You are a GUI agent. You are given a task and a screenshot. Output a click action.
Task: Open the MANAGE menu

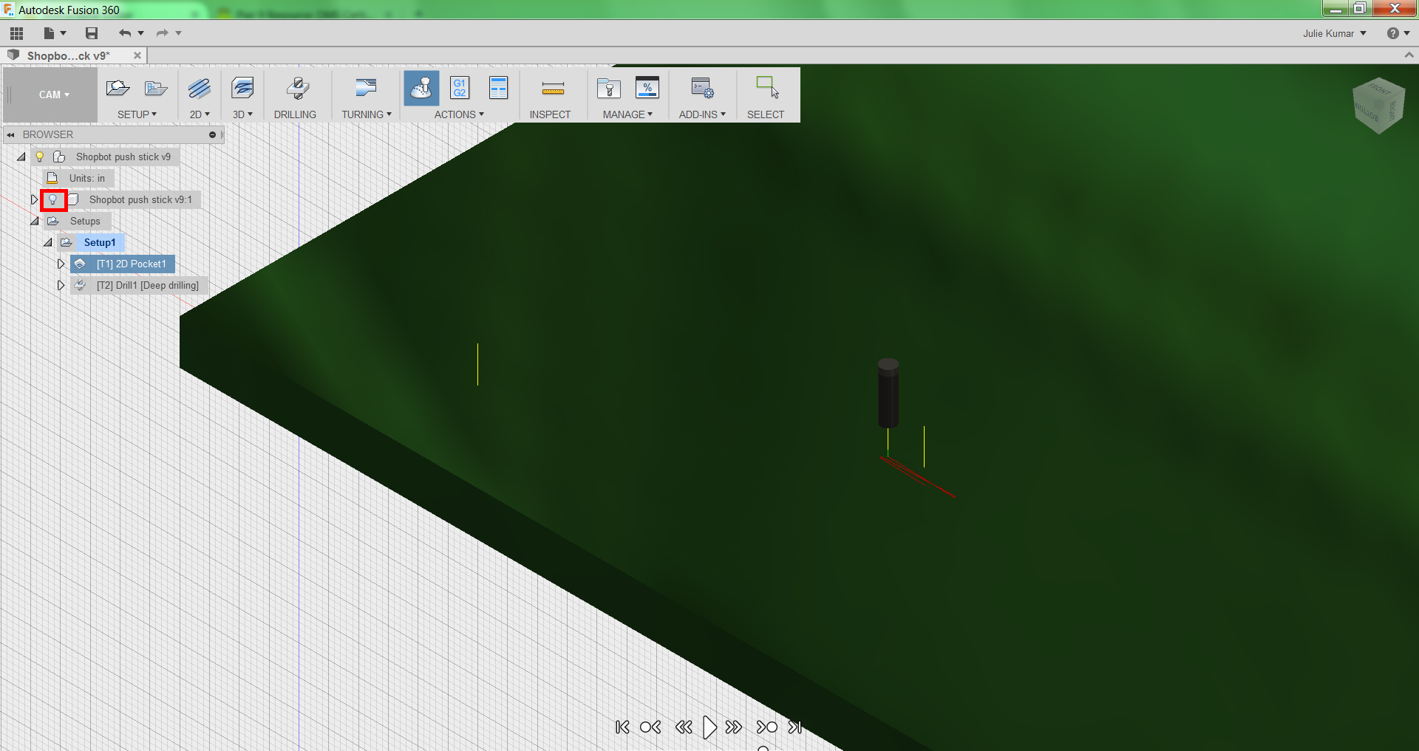[x=627, y=114]
